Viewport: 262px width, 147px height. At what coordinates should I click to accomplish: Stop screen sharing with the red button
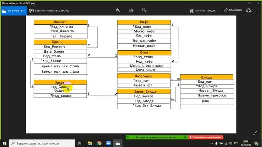[x=206, y=137]
